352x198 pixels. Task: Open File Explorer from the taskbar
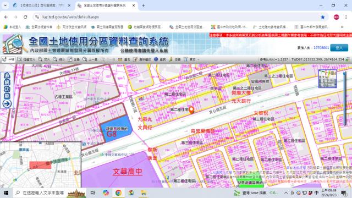(144, 193)
